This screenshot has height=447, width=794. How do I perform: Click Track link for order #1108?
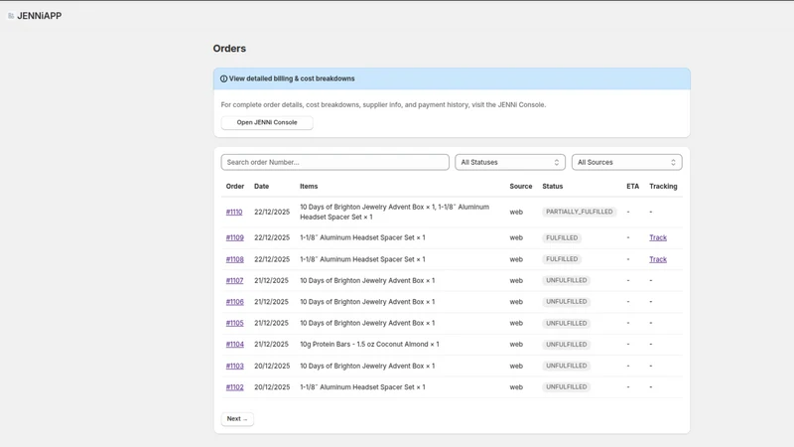point(658,259)
